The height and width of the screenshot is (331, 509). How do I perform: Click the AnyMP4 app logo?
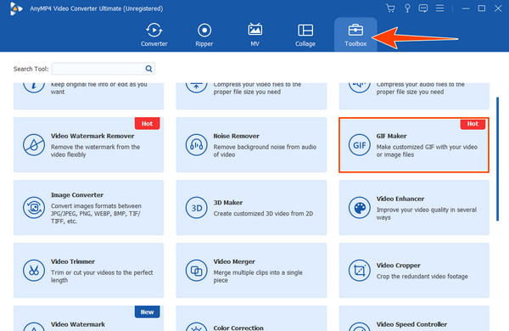coord(15,8)
